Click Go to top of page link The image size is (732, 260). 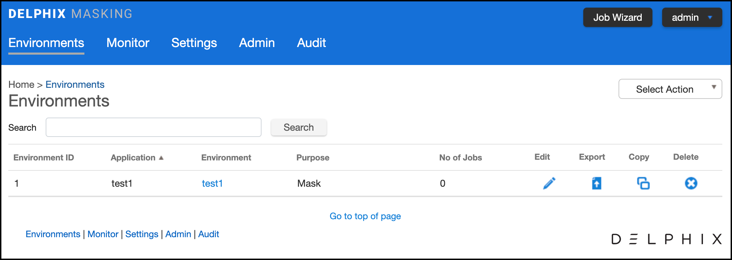[x=365, y=216]
